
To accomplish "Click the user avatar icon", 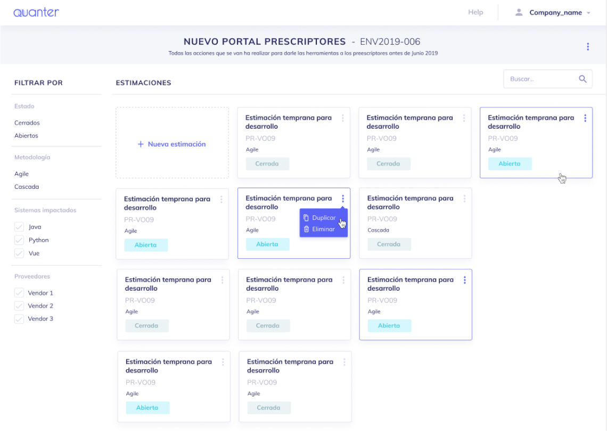I will tap(519, 13).
